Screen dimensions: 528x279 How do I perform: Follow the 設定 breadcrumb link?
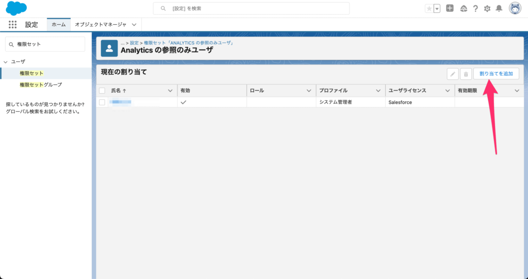135,43
